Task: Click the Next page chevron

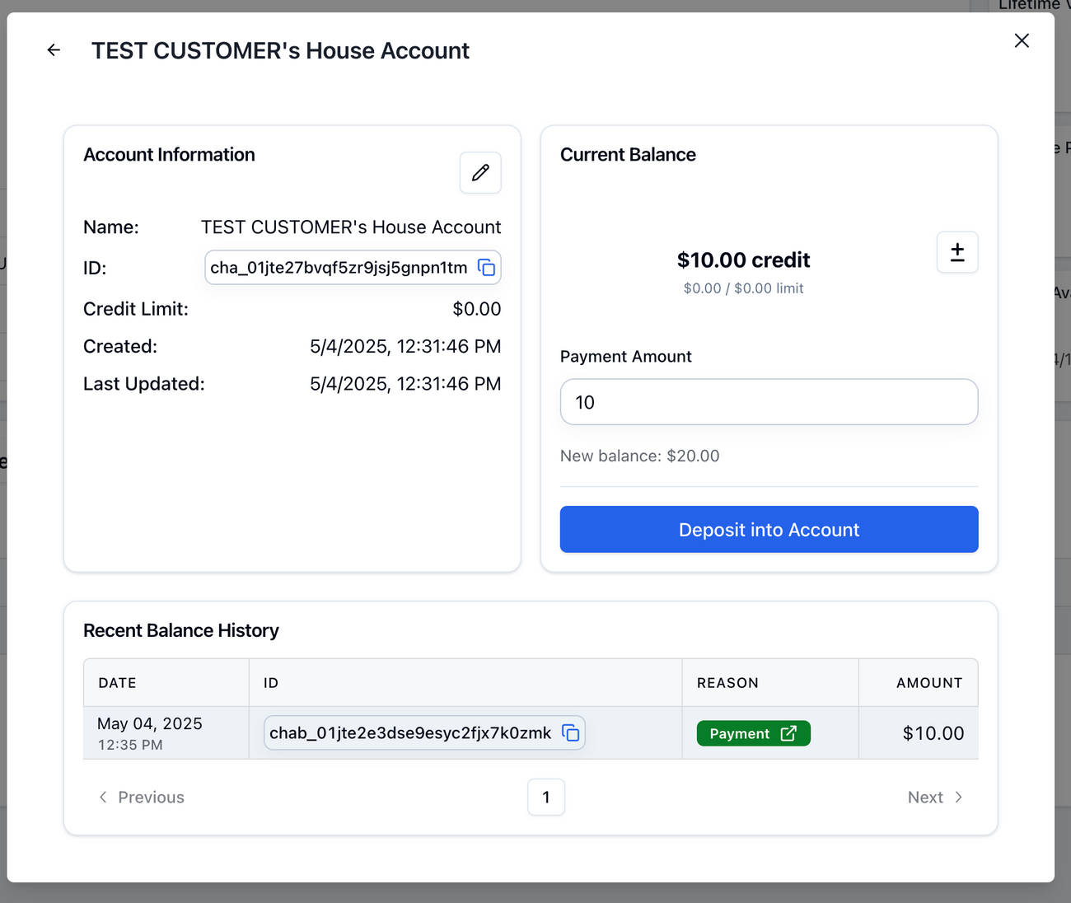Action: (x=958, y=797)
